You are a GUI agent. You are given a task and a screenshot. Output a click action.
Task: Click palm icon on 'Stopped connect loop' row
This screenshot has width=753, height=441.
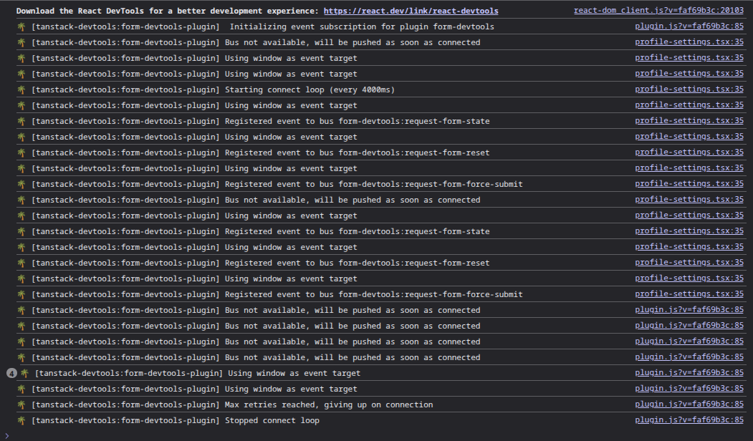tap(21, 420)
